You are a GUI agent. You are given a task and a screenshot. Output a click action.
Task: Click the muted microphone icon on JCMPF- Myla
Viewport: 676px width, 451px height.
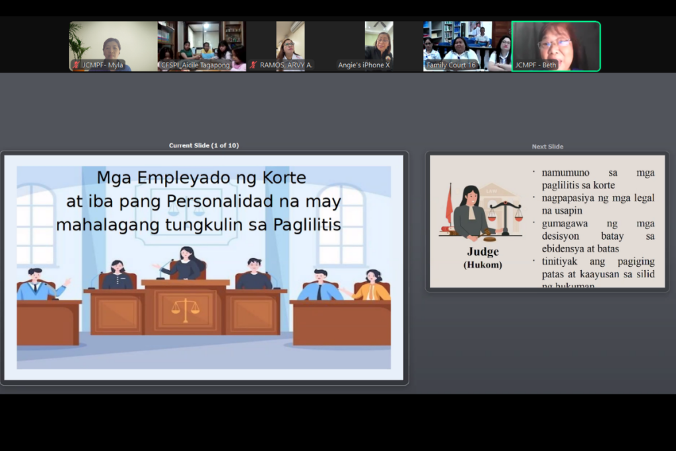pos(75,65)
